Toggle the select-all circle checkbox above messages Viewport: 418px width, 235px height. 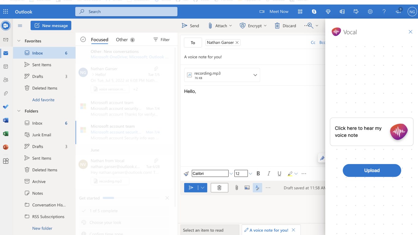tap(83, 39)
